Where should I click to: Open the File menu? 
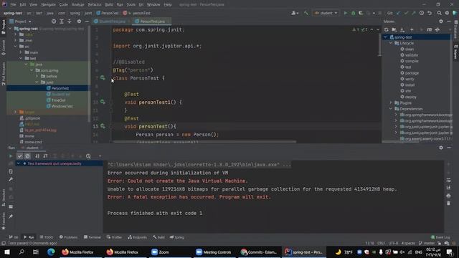[x=13, y=5]
